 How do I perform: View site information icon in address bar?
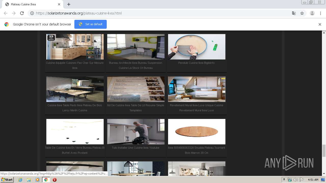point(32,13)
